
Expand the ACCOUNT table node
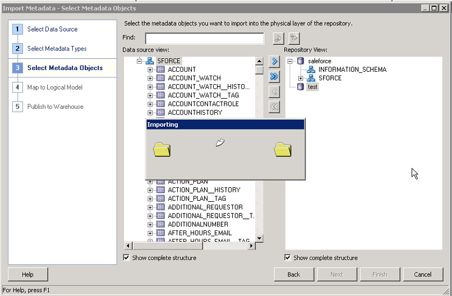click(150, 70)
